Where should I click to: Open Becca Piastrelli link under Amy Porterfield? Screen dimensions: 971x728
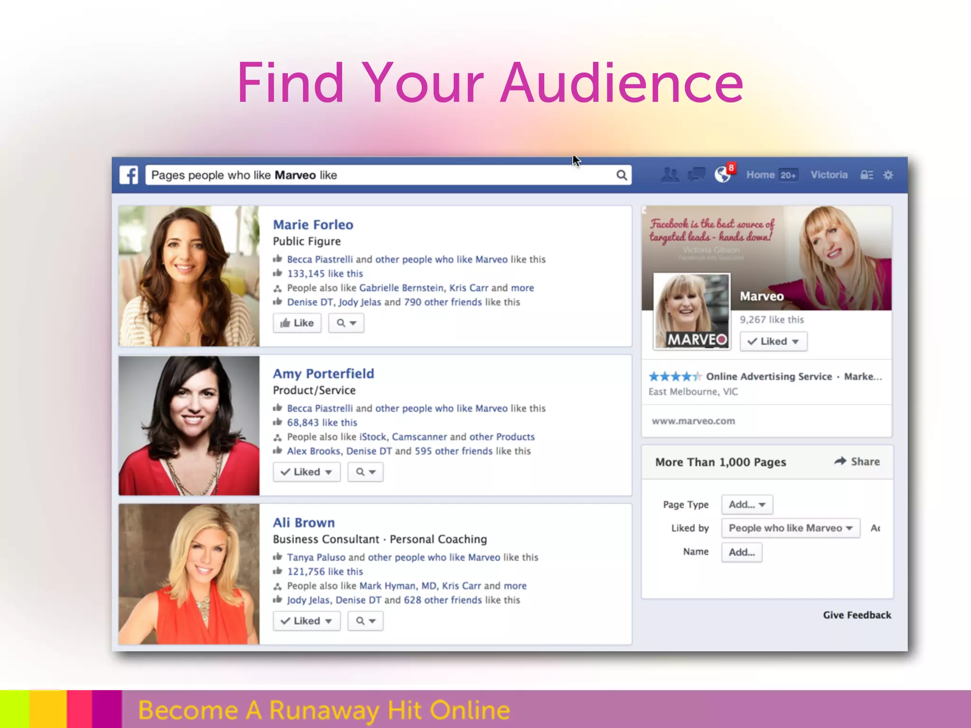pos(320,408)
